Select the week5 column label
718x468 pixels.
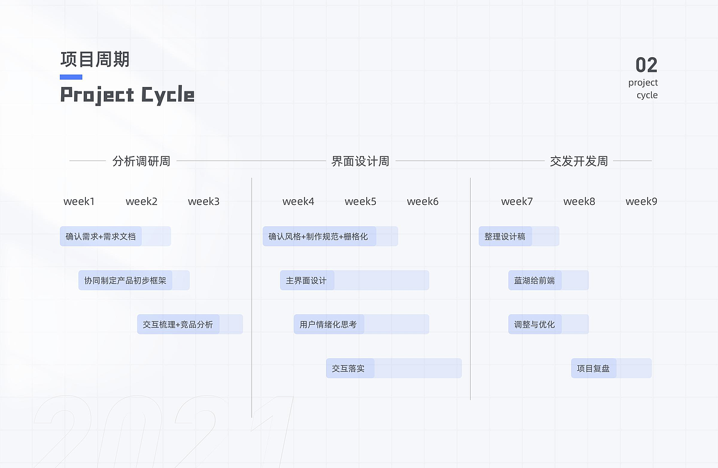tap(360, 201)
